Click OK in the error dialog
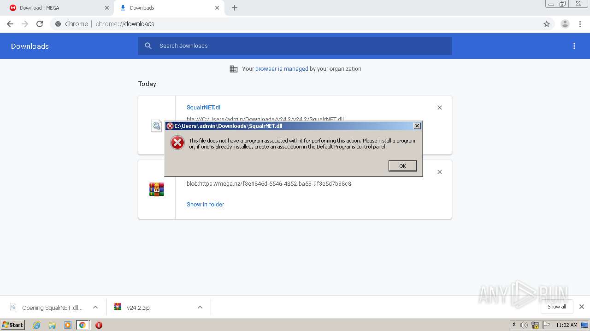The width and height of the screenshot is (590, 331). point(402,166)
